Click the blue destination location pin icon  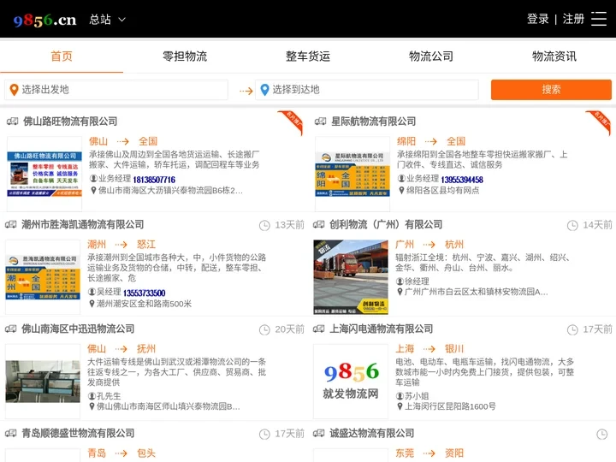click(x=264, y=90)
